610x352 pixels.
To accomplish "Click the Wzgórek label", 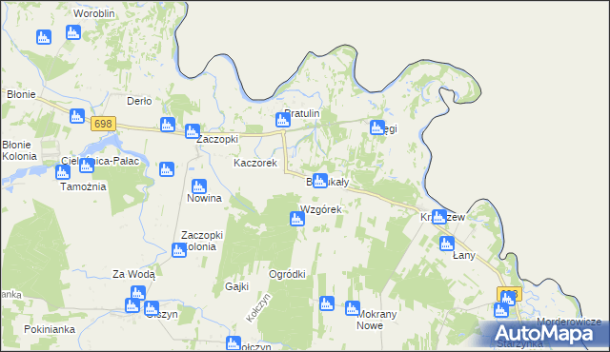I will (x=321, y=209).
